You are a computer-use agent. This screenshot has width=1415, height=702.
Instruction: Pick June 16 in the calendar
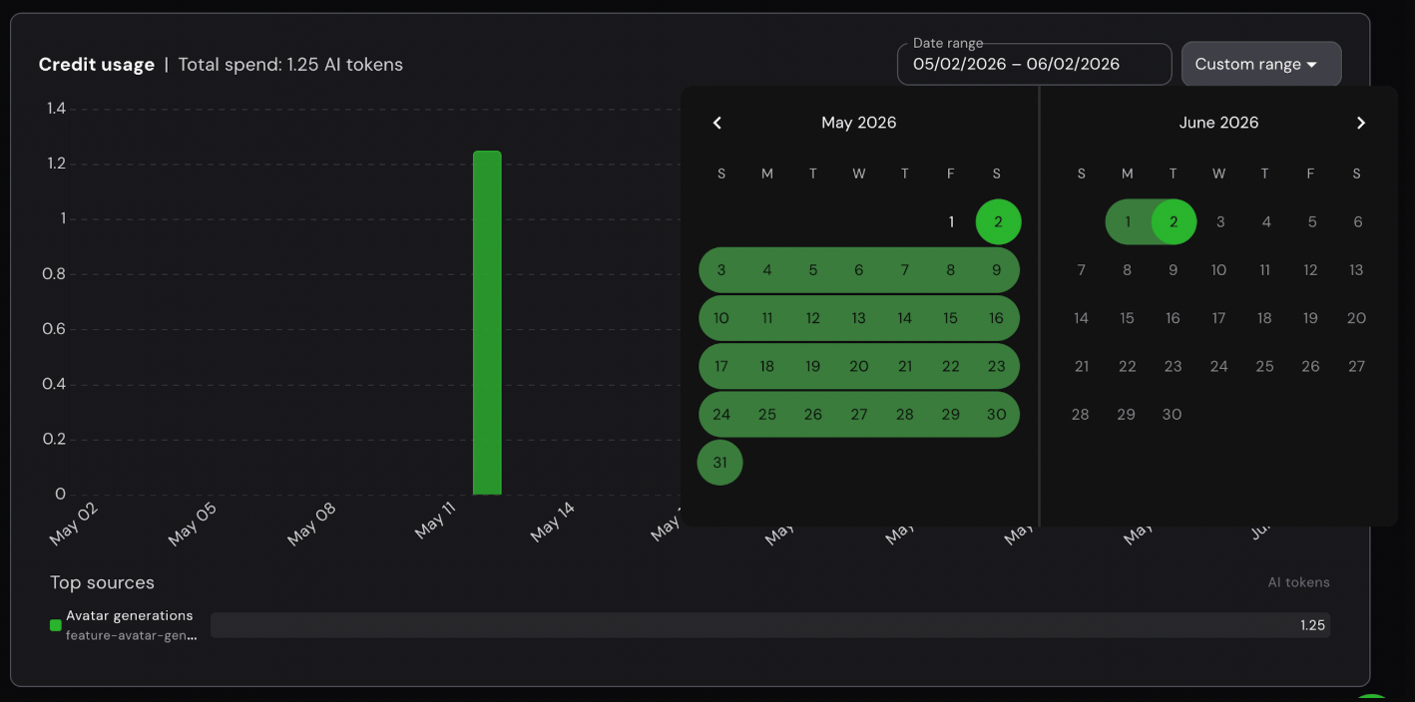1173,318
